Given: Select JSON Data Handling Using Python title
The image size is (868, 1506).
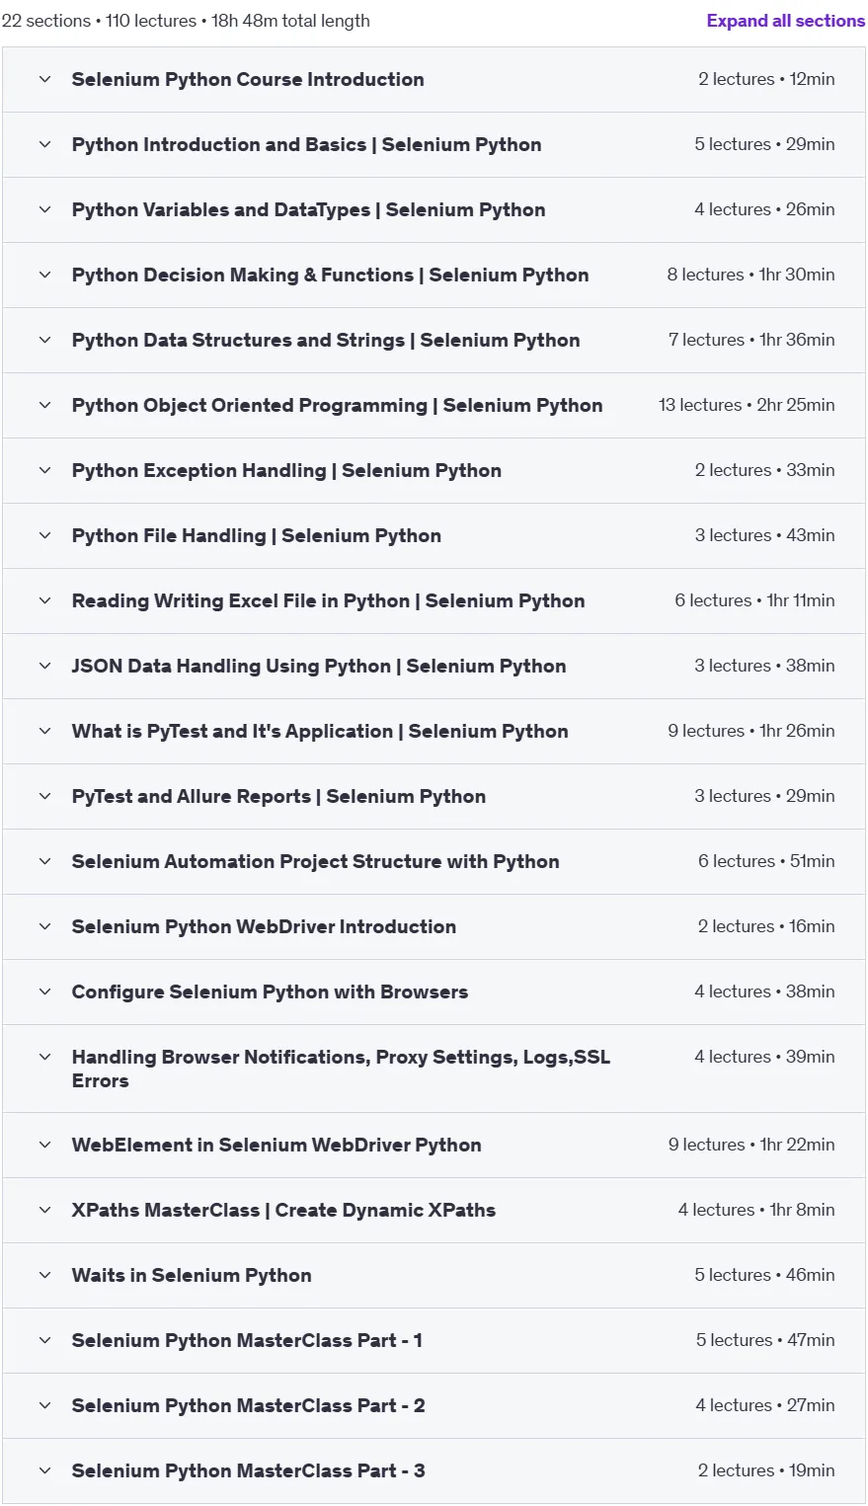Looking at the screenshot, I should point(319,666).
